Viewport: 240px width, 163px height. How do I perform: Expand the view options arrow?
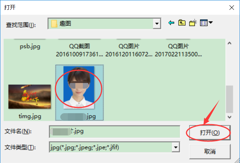(x=211, y=23)
